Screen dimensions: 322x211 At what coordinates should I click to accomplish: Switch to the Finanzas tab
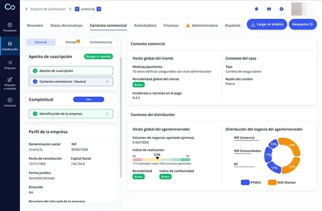coord(171,25)
